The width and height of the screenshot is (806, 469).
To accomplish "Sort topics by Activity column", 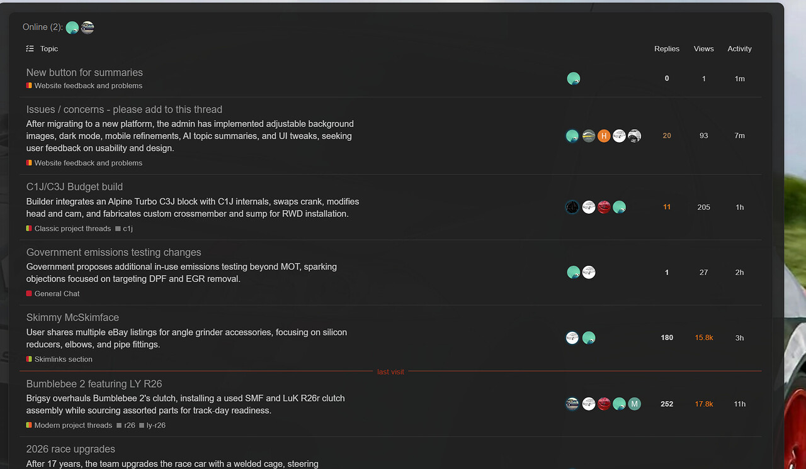I will point(740,48).
